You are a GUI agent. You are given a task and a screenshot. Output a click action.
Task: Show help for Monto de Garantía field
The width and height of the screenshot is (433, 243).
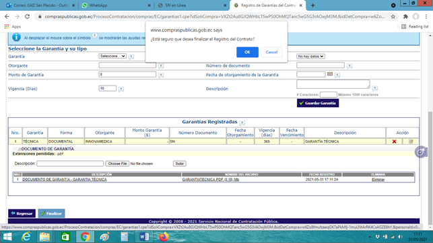coord(161,75)
